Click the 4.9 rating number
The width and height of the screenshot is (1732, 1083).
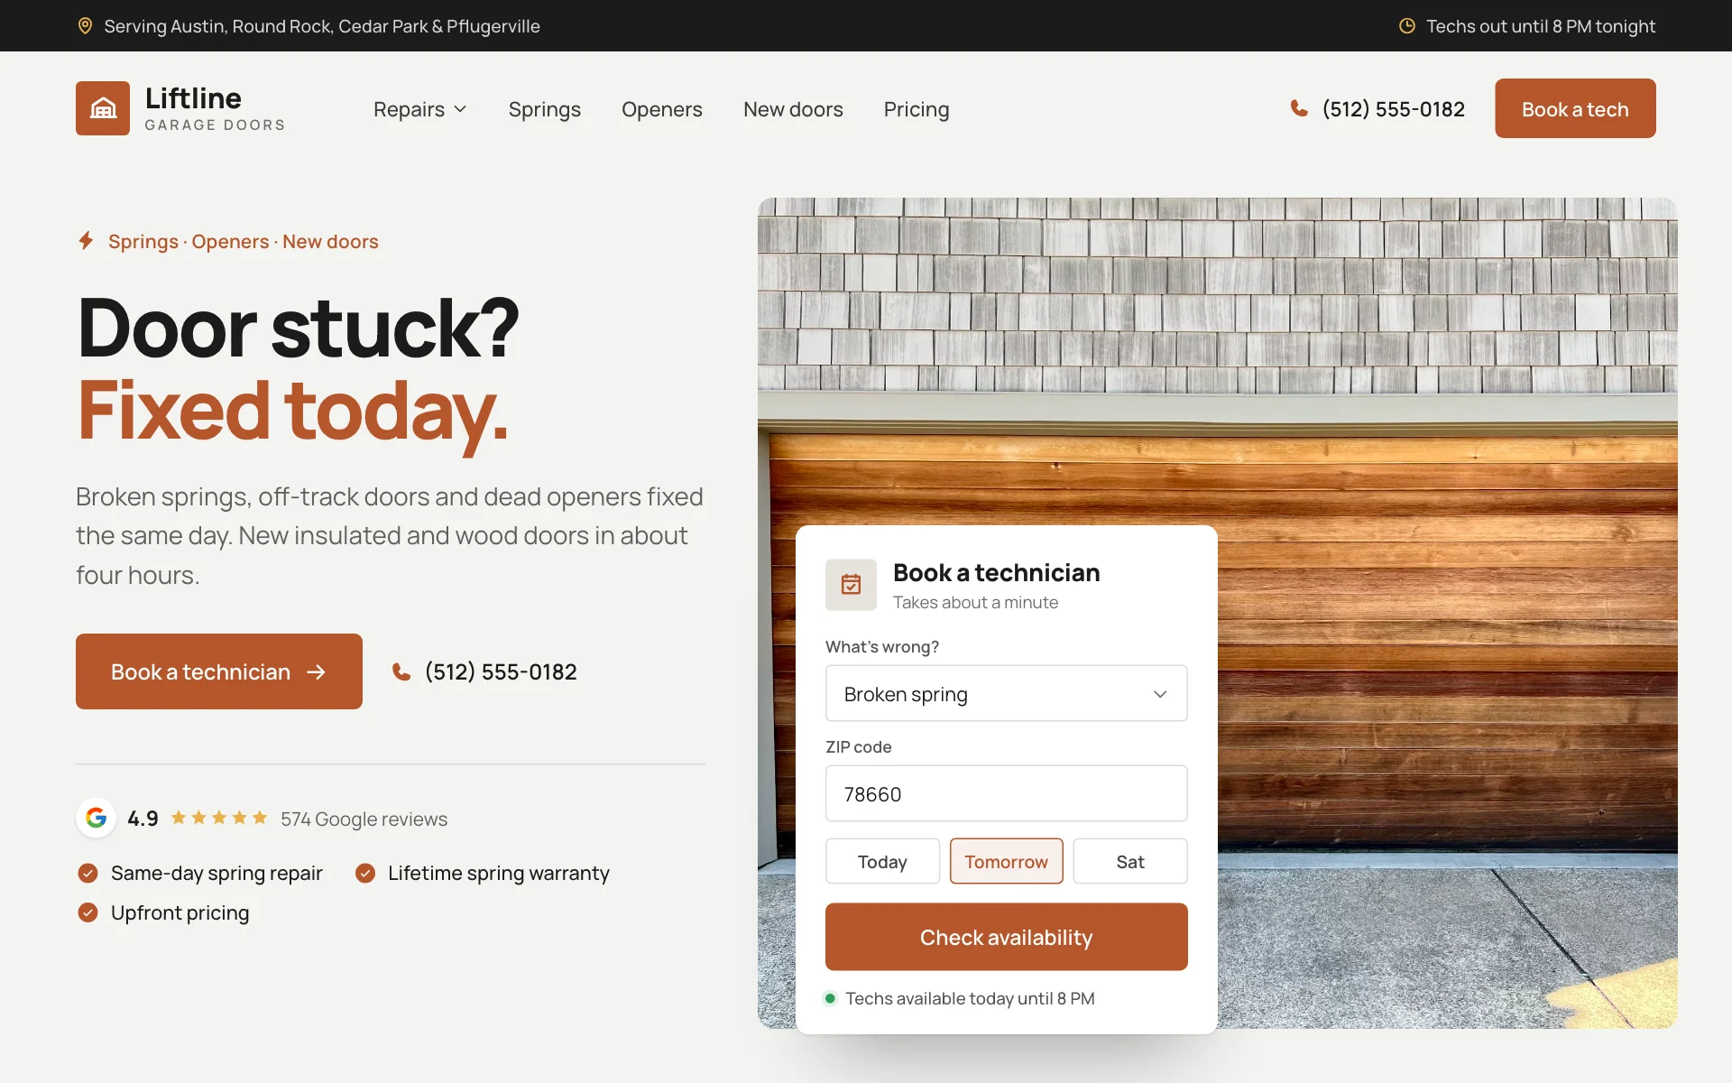[x=143, y=819]
